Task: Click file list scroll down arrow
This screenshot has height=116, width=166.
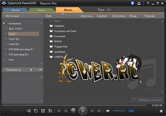Action: coord(162,93)
